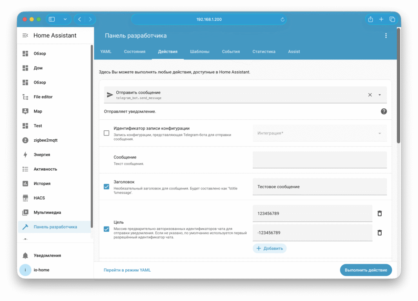Open the Интеграция dropdown
The height and width of the screenshot is (301, 418).
(x=320, y=133)
